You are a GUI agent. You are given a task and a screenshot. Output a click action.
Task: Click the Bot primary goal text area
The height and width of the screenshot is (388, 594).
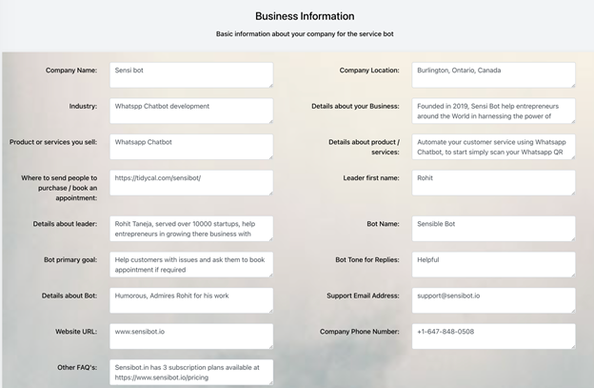[x=189, y=264]
